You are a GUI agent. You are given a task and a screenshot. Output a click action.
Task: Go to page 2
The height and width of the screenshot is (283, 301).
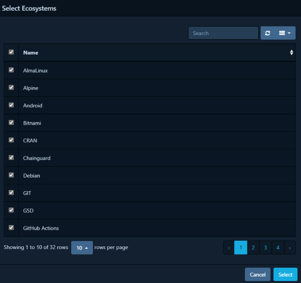[253, 248]
